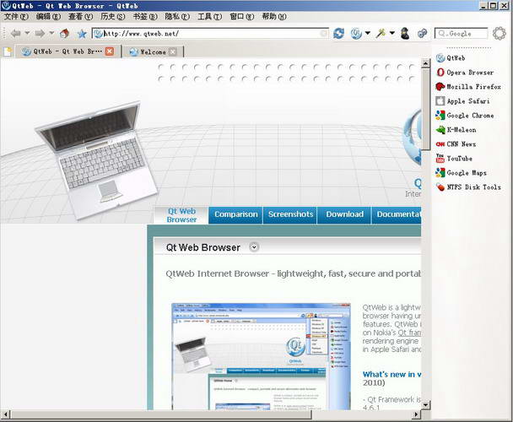The image size is (513, 422).
Task: Reload the page with refresh icon
Action: [x=338, y=34]
